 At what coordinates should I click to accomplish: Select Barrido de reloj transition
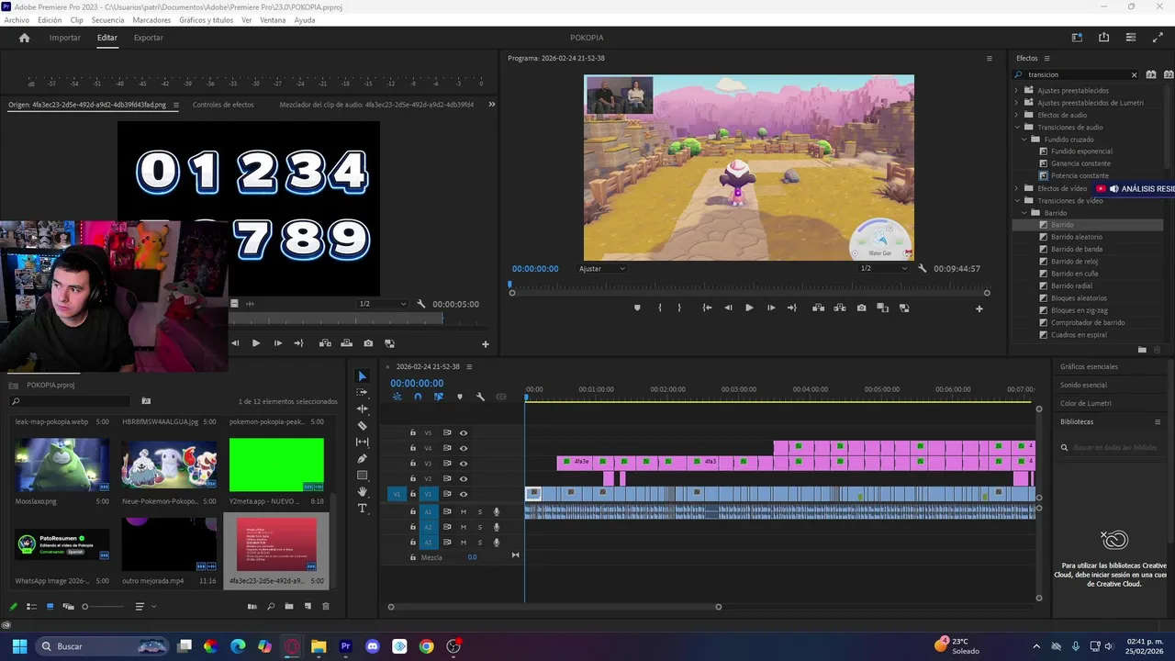tap(1073, 262)
